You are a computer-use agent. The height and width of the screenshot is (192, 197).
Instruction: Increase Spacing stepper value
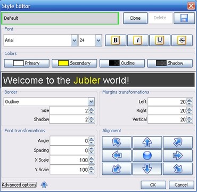pos(92,149)
